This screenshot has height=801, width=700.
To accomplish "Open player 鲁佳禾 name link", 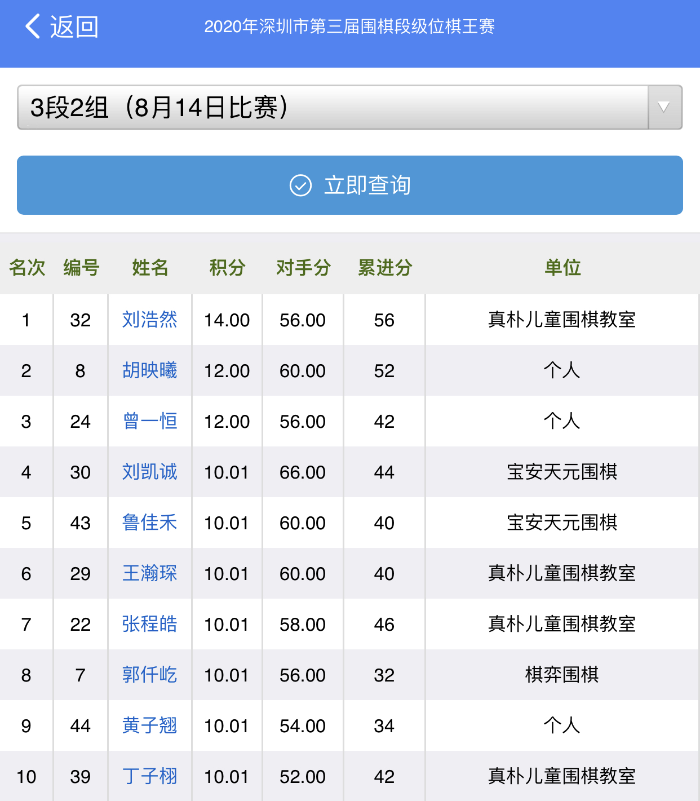I will coord(149,523).
